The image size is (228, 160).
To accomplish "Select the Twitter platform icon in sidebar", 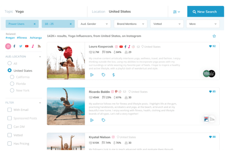I will [x=21, y=46].
